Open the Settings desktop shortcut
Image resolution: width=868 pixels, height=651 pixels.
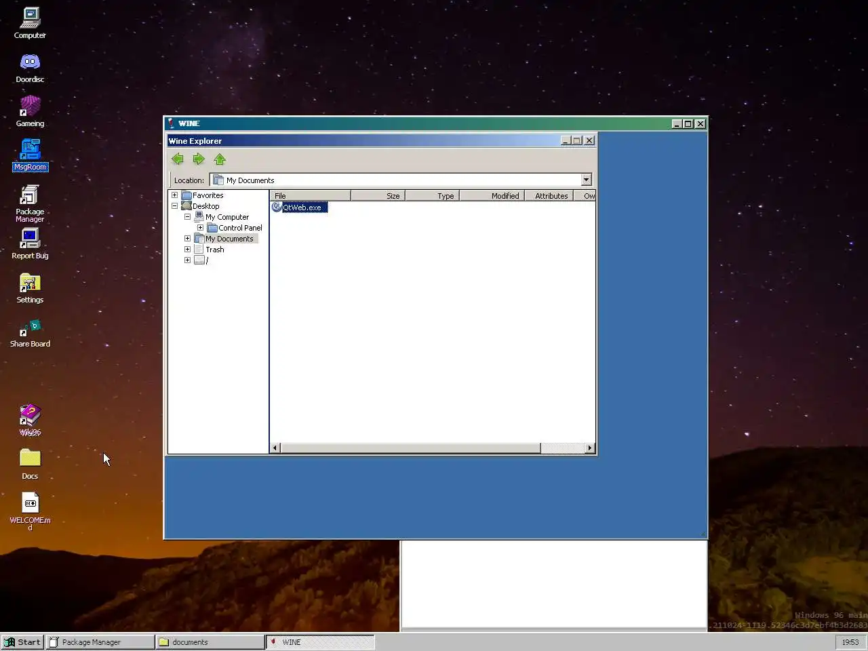pos(30,288)
